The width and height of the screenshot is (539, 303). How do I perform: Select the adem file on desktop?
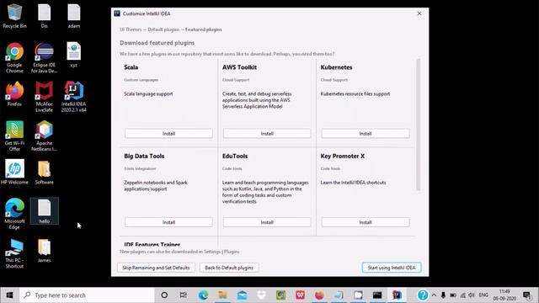[73, 16]
